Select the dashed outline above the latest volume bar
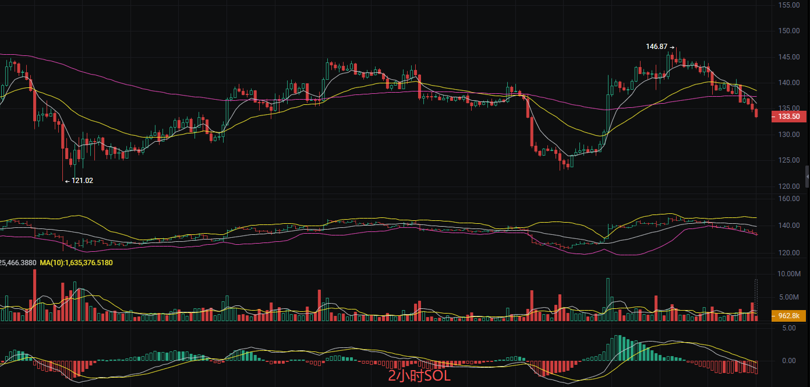Image resolution: width=810 pixels, height=387 pixels. (x=756, y=291)
